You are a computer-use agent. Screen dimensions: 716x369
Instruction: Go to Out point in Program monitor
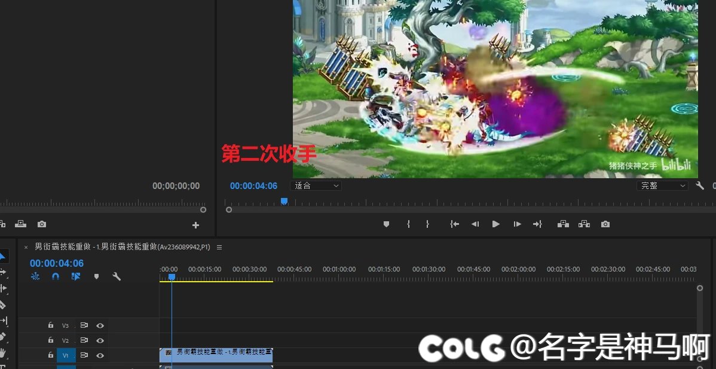[537, 224]
